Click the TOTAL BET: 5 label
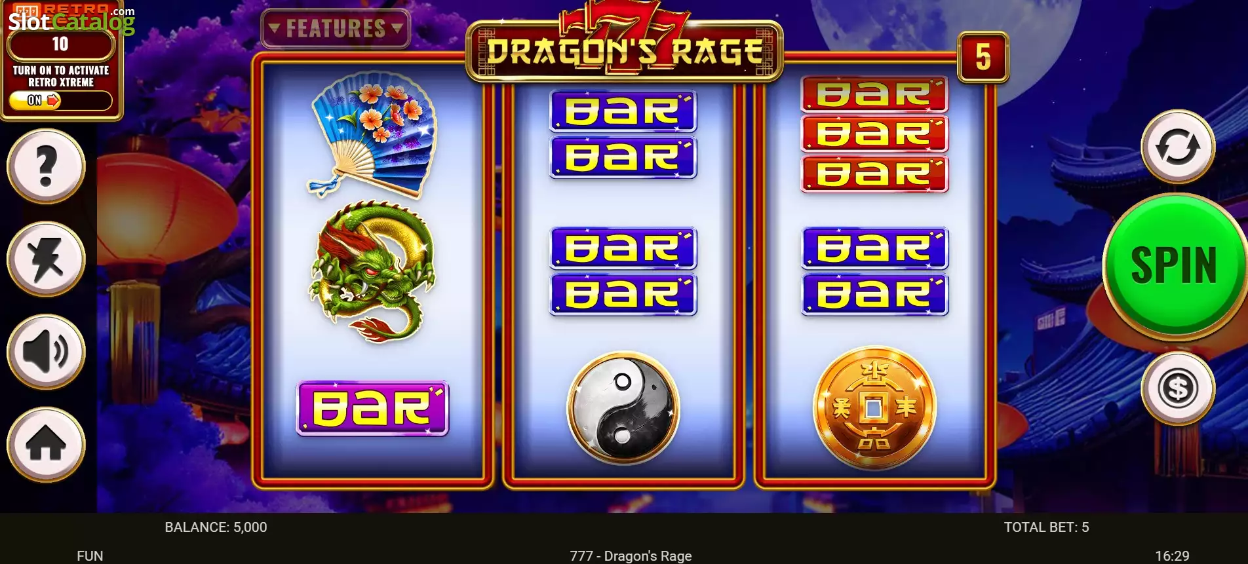 click(x=1046, y=527)
